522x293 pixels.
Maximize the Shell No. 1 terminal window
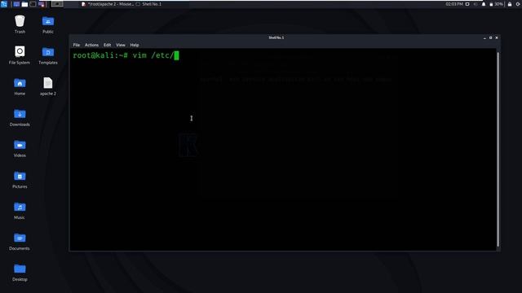[x=490, y=38]
